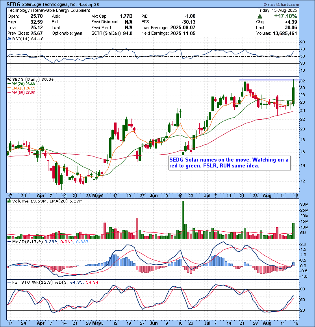Click the RSI line icon beside RSI(14)

pyautogui.click(x=9, y=39)
